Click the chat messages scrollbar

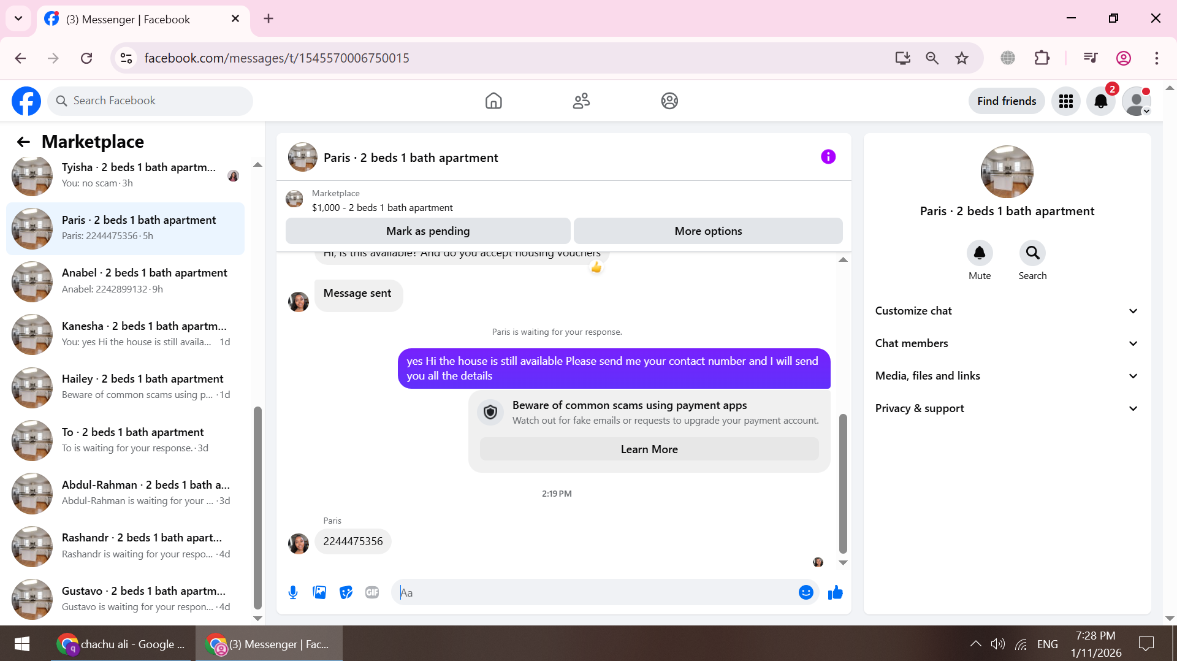coord(843,483)
